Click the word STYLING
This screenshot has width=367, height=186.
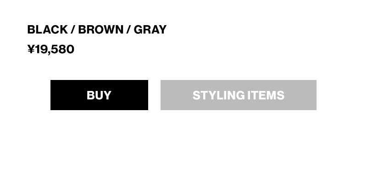pyautogui.click(x=218, y=95)
